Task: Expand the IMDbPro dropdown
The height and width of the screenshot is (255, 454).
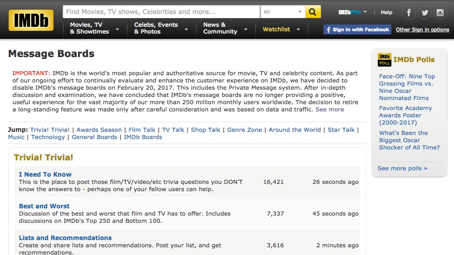Action: (x=352, y=12)
